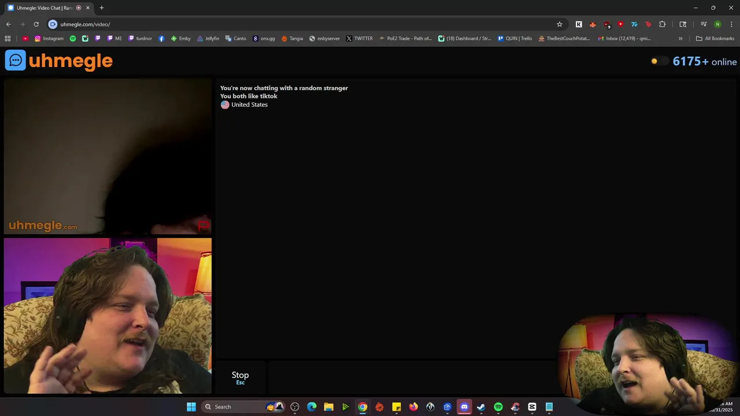The image size is (740, 416).
Task: Select the Uhmegle Video Chat tab
Action: click(x=49, y=8)
